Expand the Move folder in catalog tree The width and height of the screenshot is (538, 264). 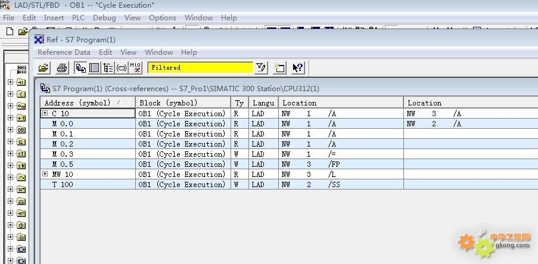[10, 178]
